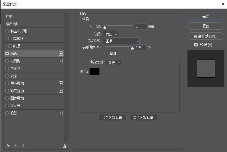Click the 复位 button
The height and width of the screenshot is (152, 227).
click(206, 26)
